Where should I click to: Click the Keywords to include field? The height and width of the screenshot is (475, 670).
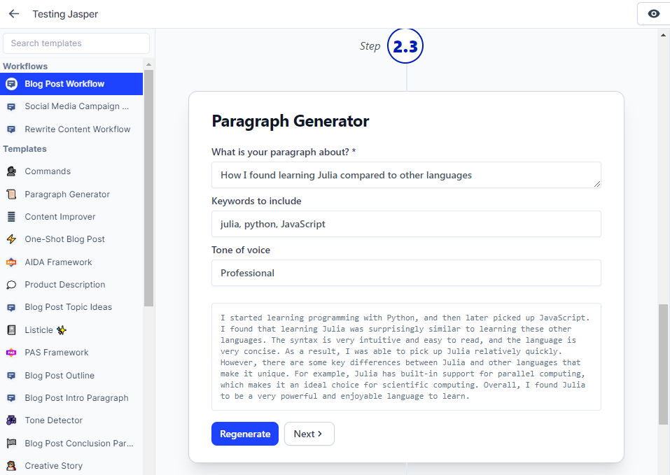click(x=406, y=224)
